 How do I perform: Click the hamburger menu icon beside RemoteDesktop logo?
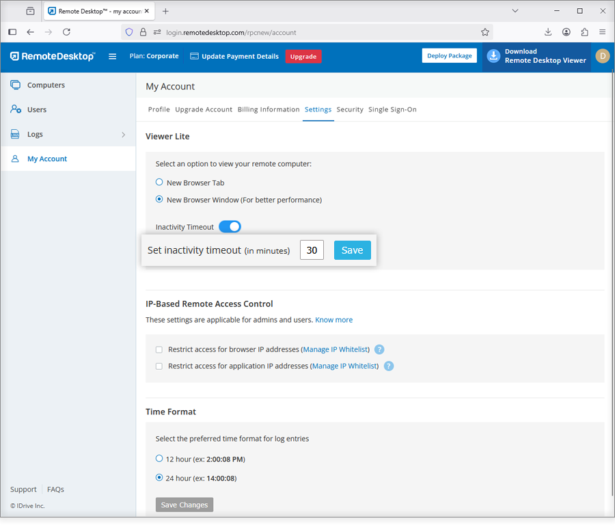tap(113, 57)
